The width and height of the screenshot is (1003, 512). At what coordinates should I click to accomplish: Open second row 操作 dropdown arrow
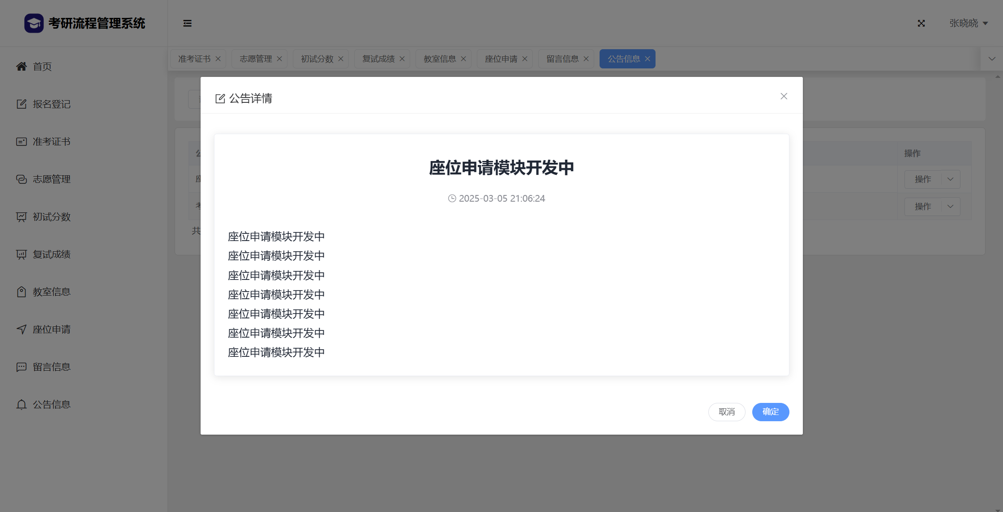click(x=950, y=207)
